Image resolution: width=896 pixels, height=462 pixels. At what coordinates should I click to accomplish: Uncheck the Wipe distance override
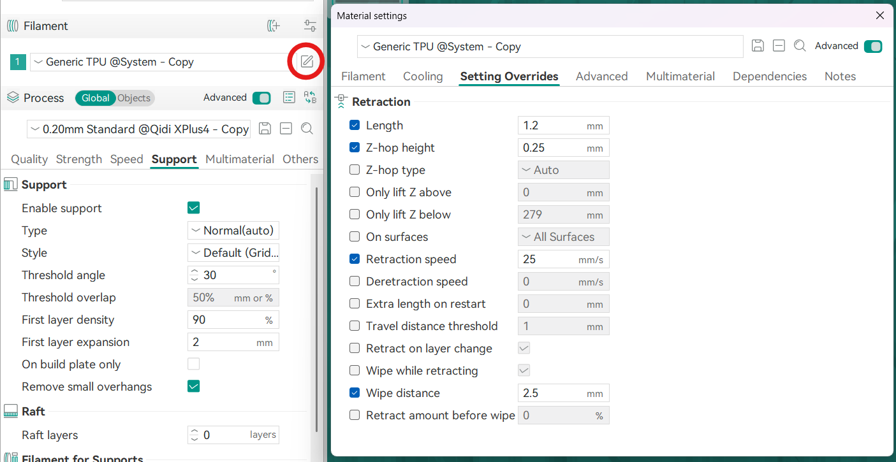[x=355, y=393]
